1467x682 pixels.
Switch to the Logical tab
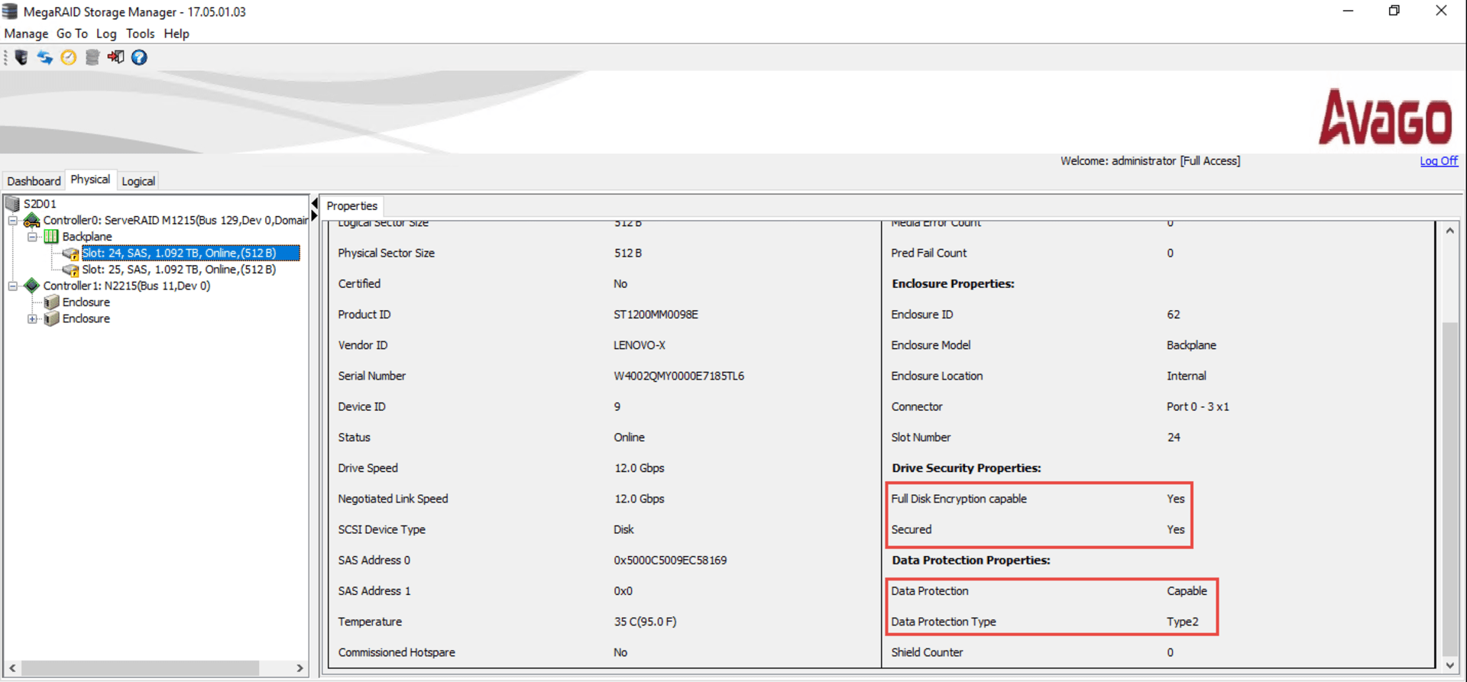coord(138,181)
